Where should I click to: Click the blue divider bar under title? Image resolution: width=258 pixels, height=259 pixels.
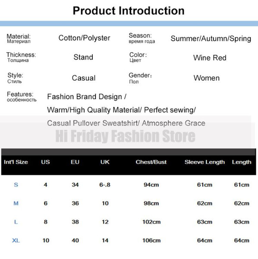coord(129,24)
